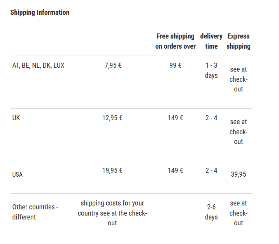
Task: Click the 39,95 express shipping price
Action: (x=239, y=174)
